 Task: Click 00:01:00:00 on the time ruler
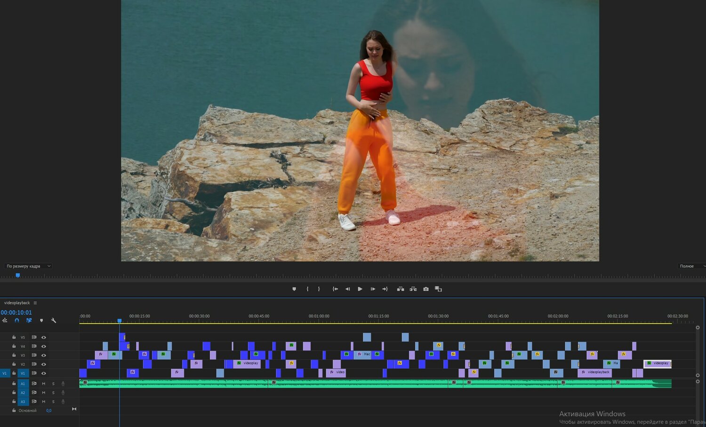point(319,316)
